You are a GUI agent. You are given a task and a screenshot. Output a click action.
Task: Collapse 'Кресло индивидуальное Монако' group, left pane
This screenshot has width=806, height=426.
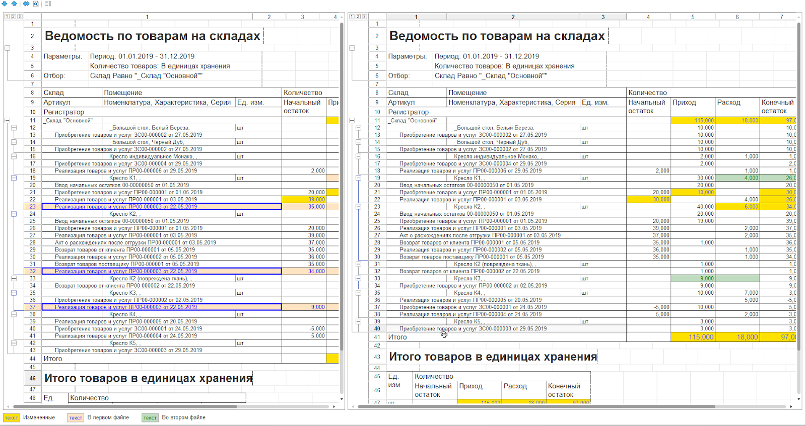pos(14,156)
